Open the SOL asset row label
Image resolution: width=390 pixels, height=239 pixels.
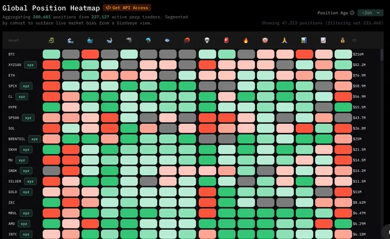[x=11, y=128]
